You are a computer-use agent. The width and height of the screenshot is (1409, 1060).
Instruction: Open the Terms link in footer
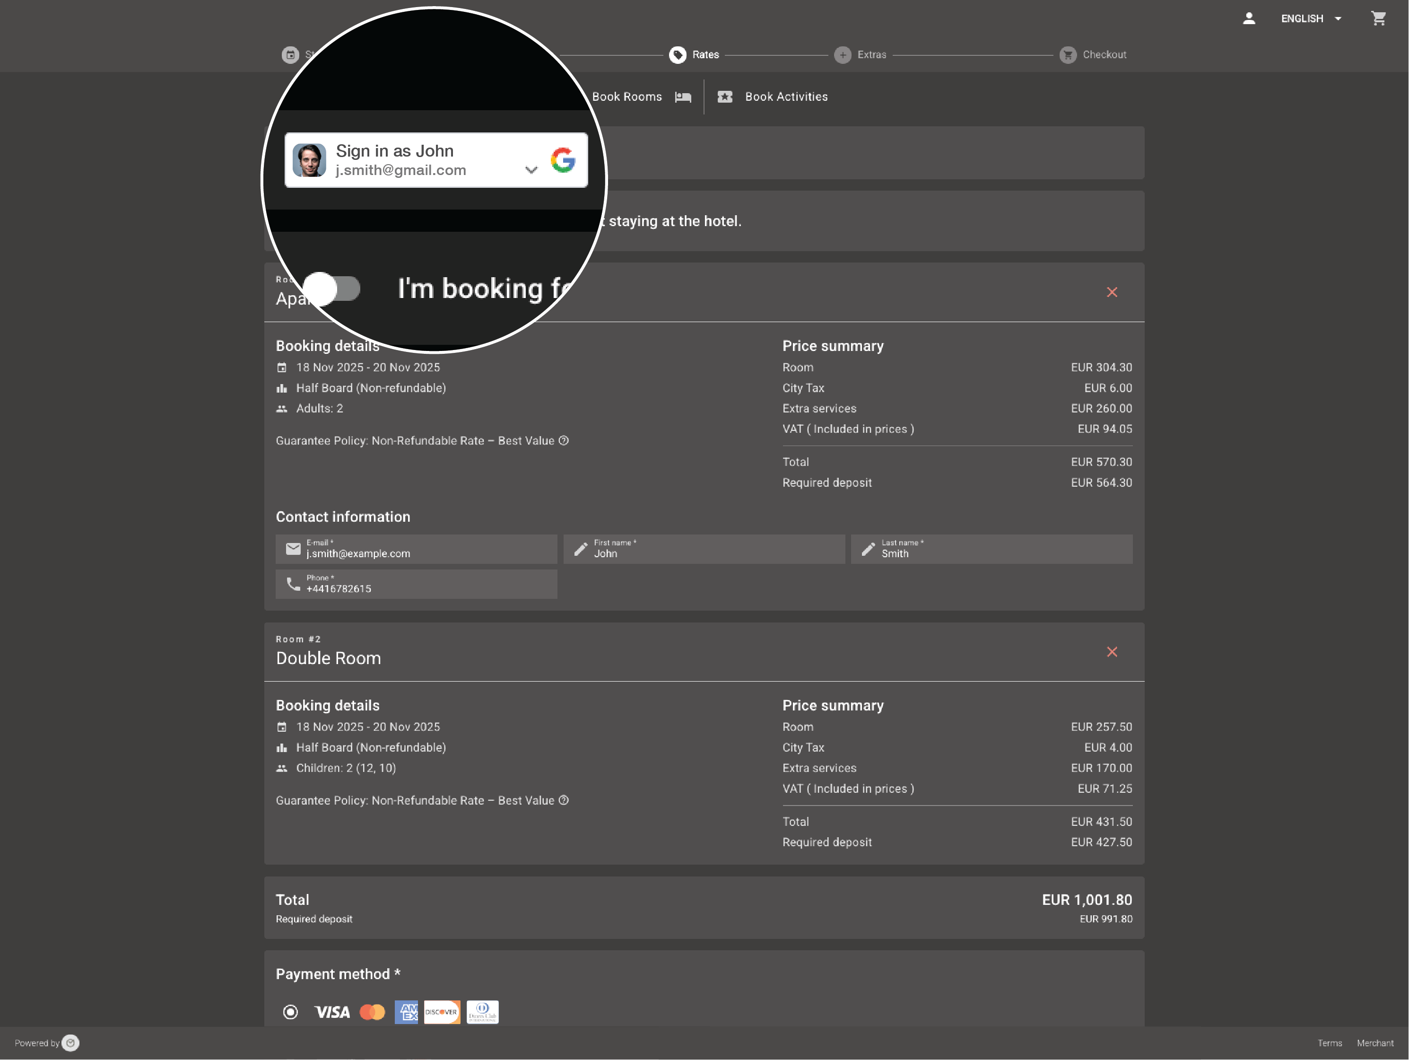(1330, 1043)
